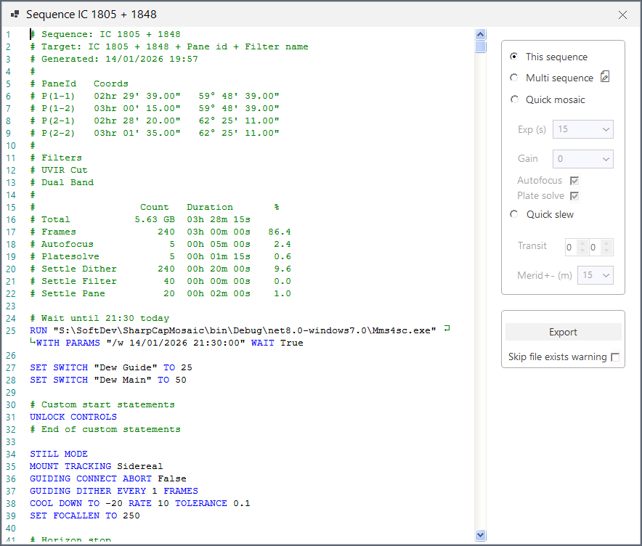Select the Quick mosaic radio button
The width and height of the screenshot is (642, 546).
(x=514, y=99)
